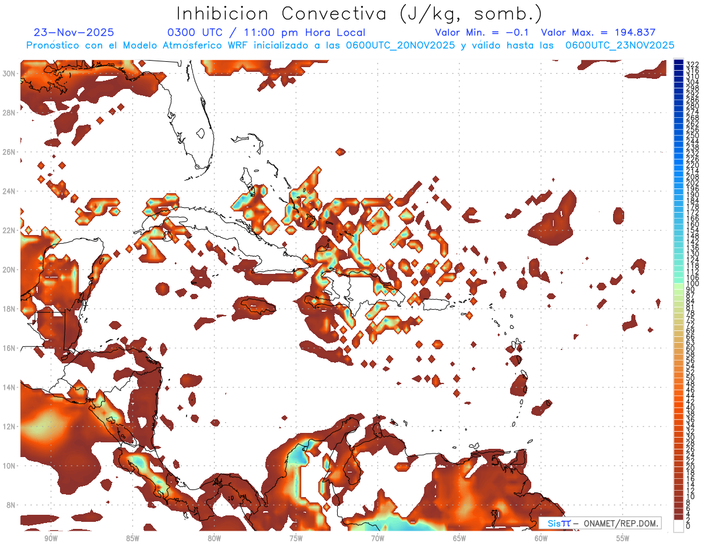Click the 60W longitude label

pos(541,538)
